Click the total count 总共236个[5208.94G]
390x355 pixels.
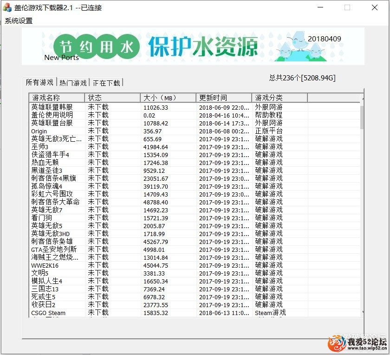(302, 78)
